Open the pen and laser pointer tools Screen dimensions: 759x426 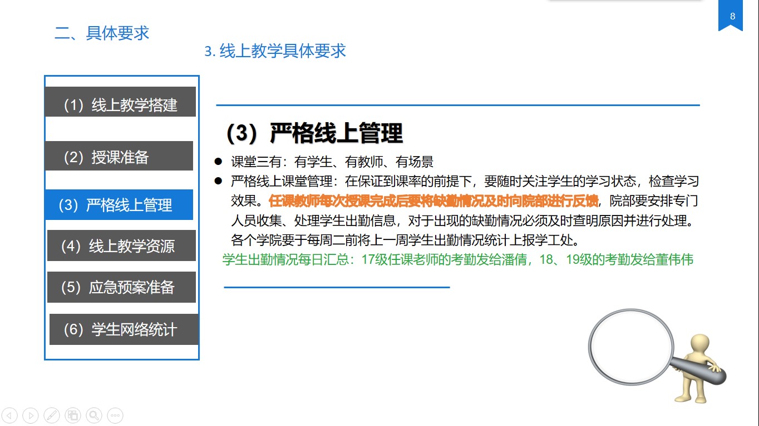[52, 415]
